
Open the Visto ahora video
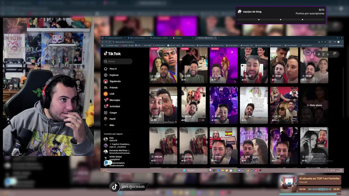pos(314,105)
